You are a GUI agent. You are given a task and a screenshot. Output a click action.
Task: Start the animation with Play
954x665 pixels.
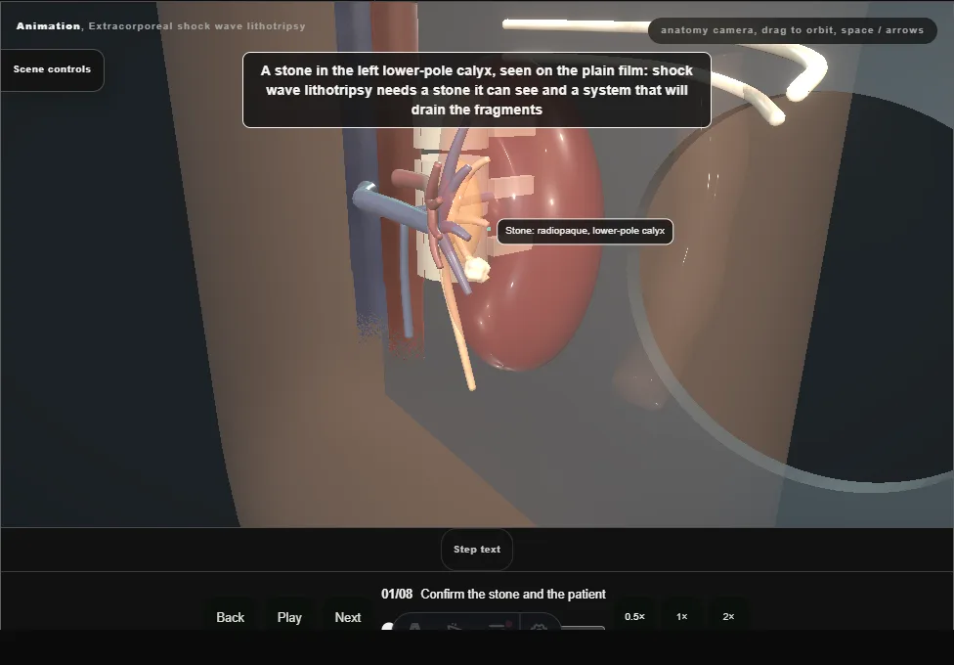point(289,617)
